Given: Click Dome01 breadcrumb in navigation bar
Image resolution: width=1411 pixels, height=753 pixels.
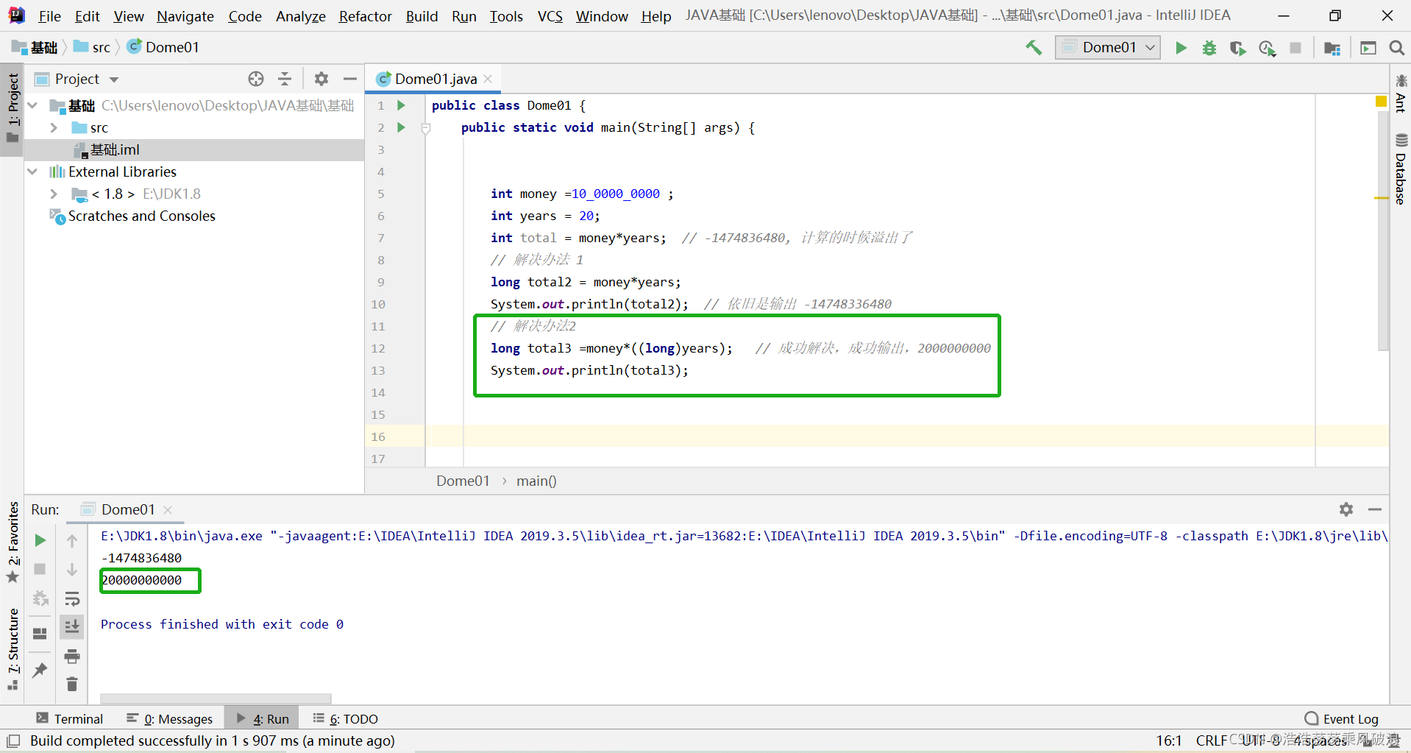Looking at the screenshot, I should [x=163, y=48].
